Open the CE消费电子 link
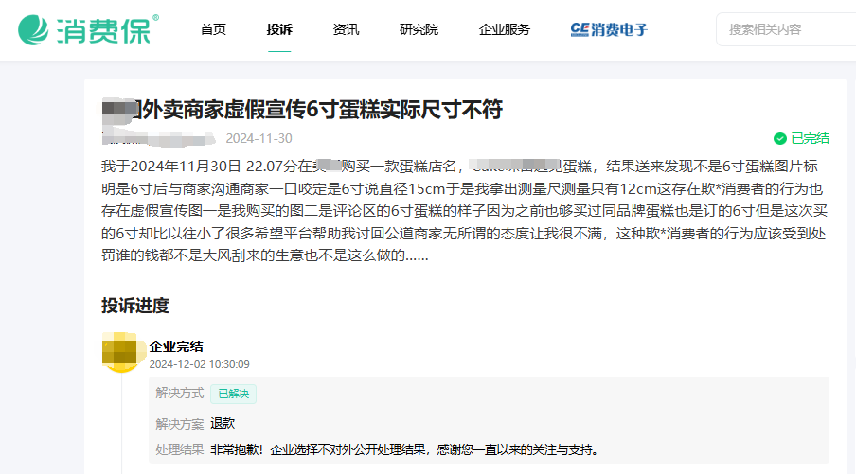The width and height of the screenshot is (856, 474). tap(609, 29)
